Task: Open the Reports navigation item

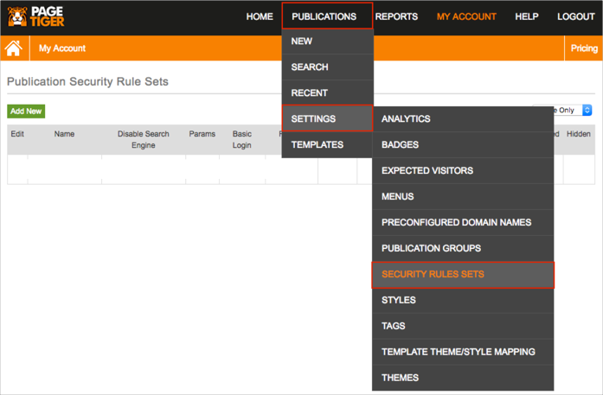Action: [396, 16]
